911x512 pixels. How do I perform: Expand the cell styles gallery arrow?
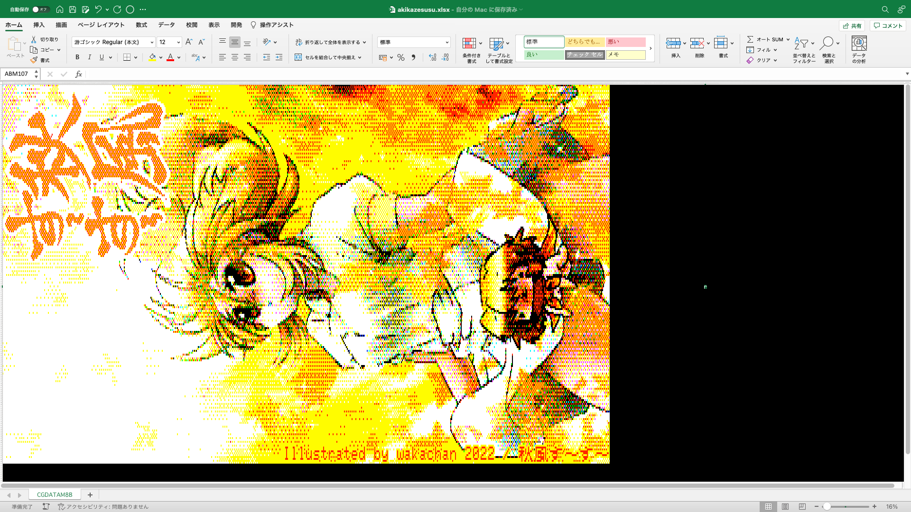[x=651, y=48]
